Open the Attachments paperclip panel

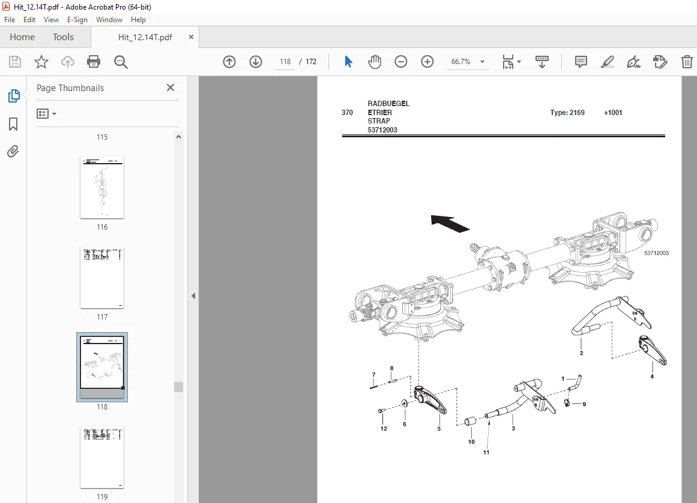click(x=13, y=152)
